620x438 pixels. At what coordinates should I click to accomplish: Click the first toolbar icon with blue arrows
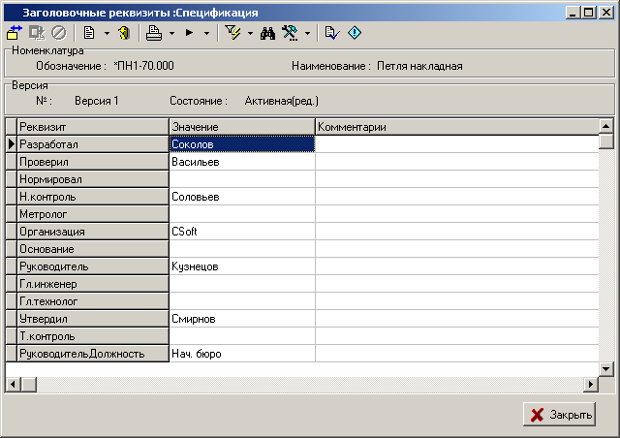[15, 32]
